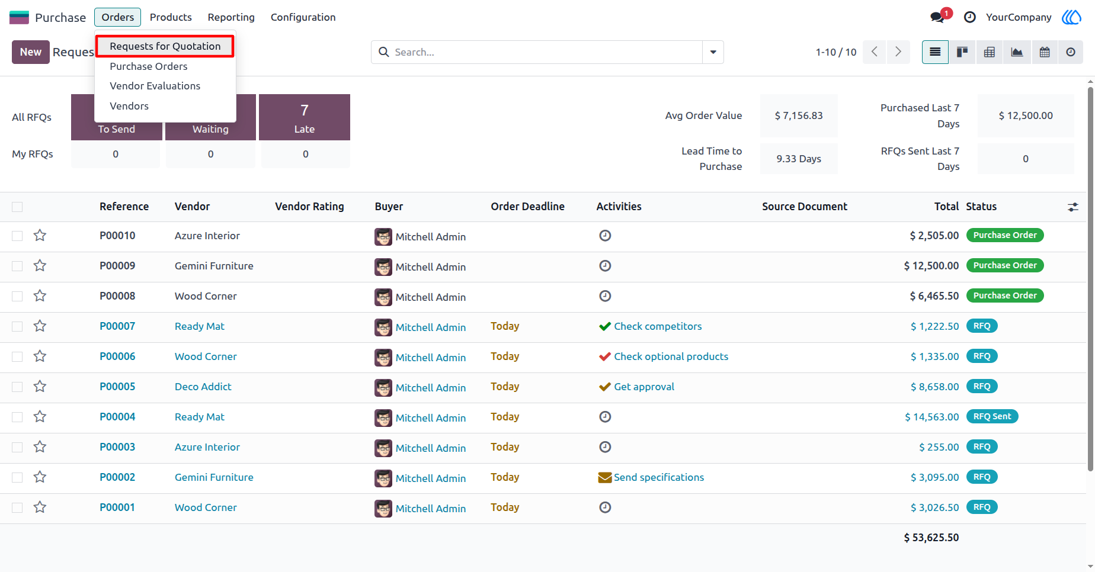The width and height of the screenshot is (1095, 572).
Task: Select Vendor Evaluations menu entry
Action: tap(155, 86)
